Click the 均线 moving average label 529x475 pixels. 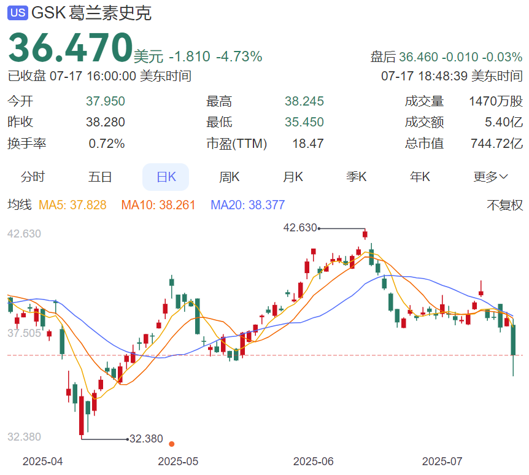pos(20,205)
